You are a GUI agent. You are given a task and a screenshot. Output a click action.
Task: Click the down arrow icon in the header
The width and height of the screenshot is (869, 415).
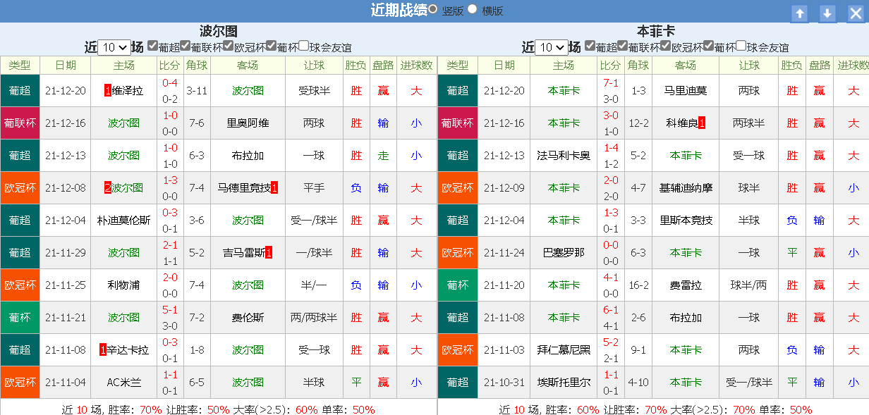(827, 13)
